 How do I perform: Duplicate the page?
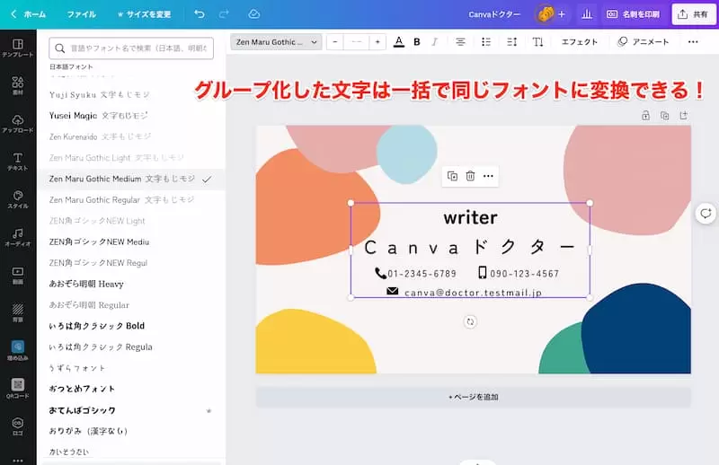click(664, 116)
